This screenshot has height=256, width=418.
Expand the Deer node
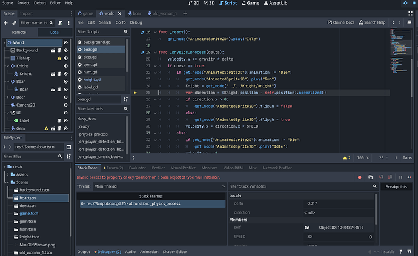pos(8,97)
